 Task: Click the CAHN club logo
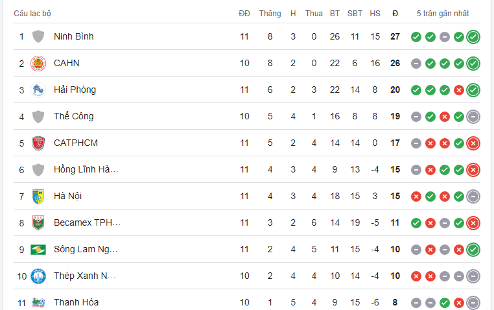[38, 63]
